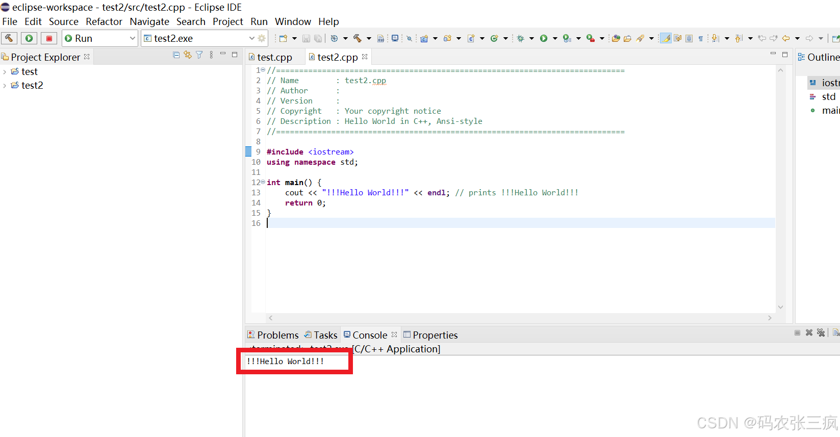Click the Debug bug icon

pos(520,38)
